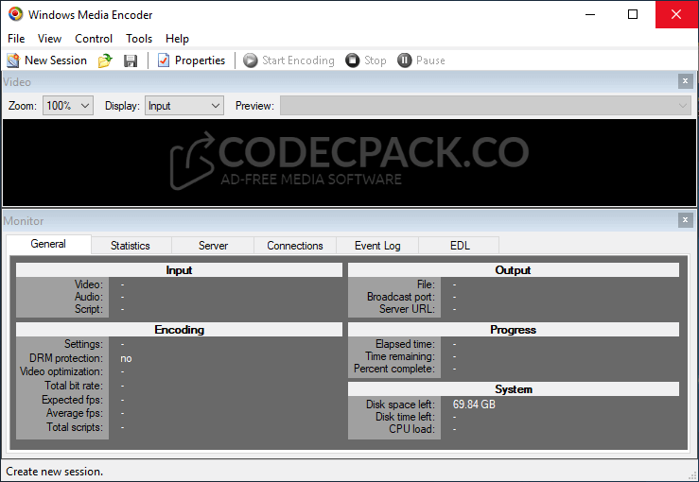Viewport: 699px width, 482px height.
Task: Click the 'CPU load:' label
Action: (411, 429)
